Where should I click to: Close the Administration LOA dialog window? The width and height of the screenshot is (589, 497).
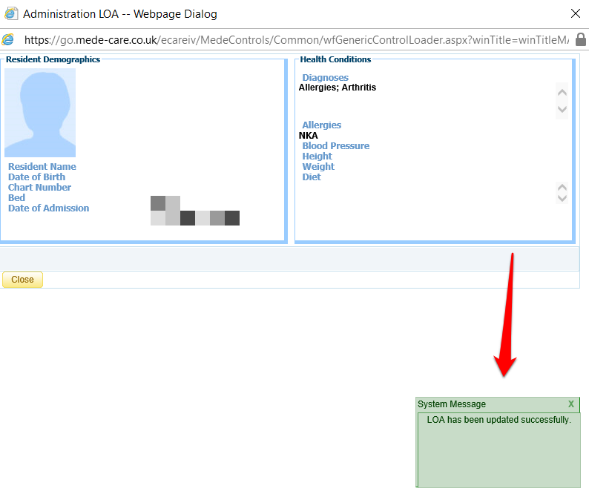pos(575,13)
